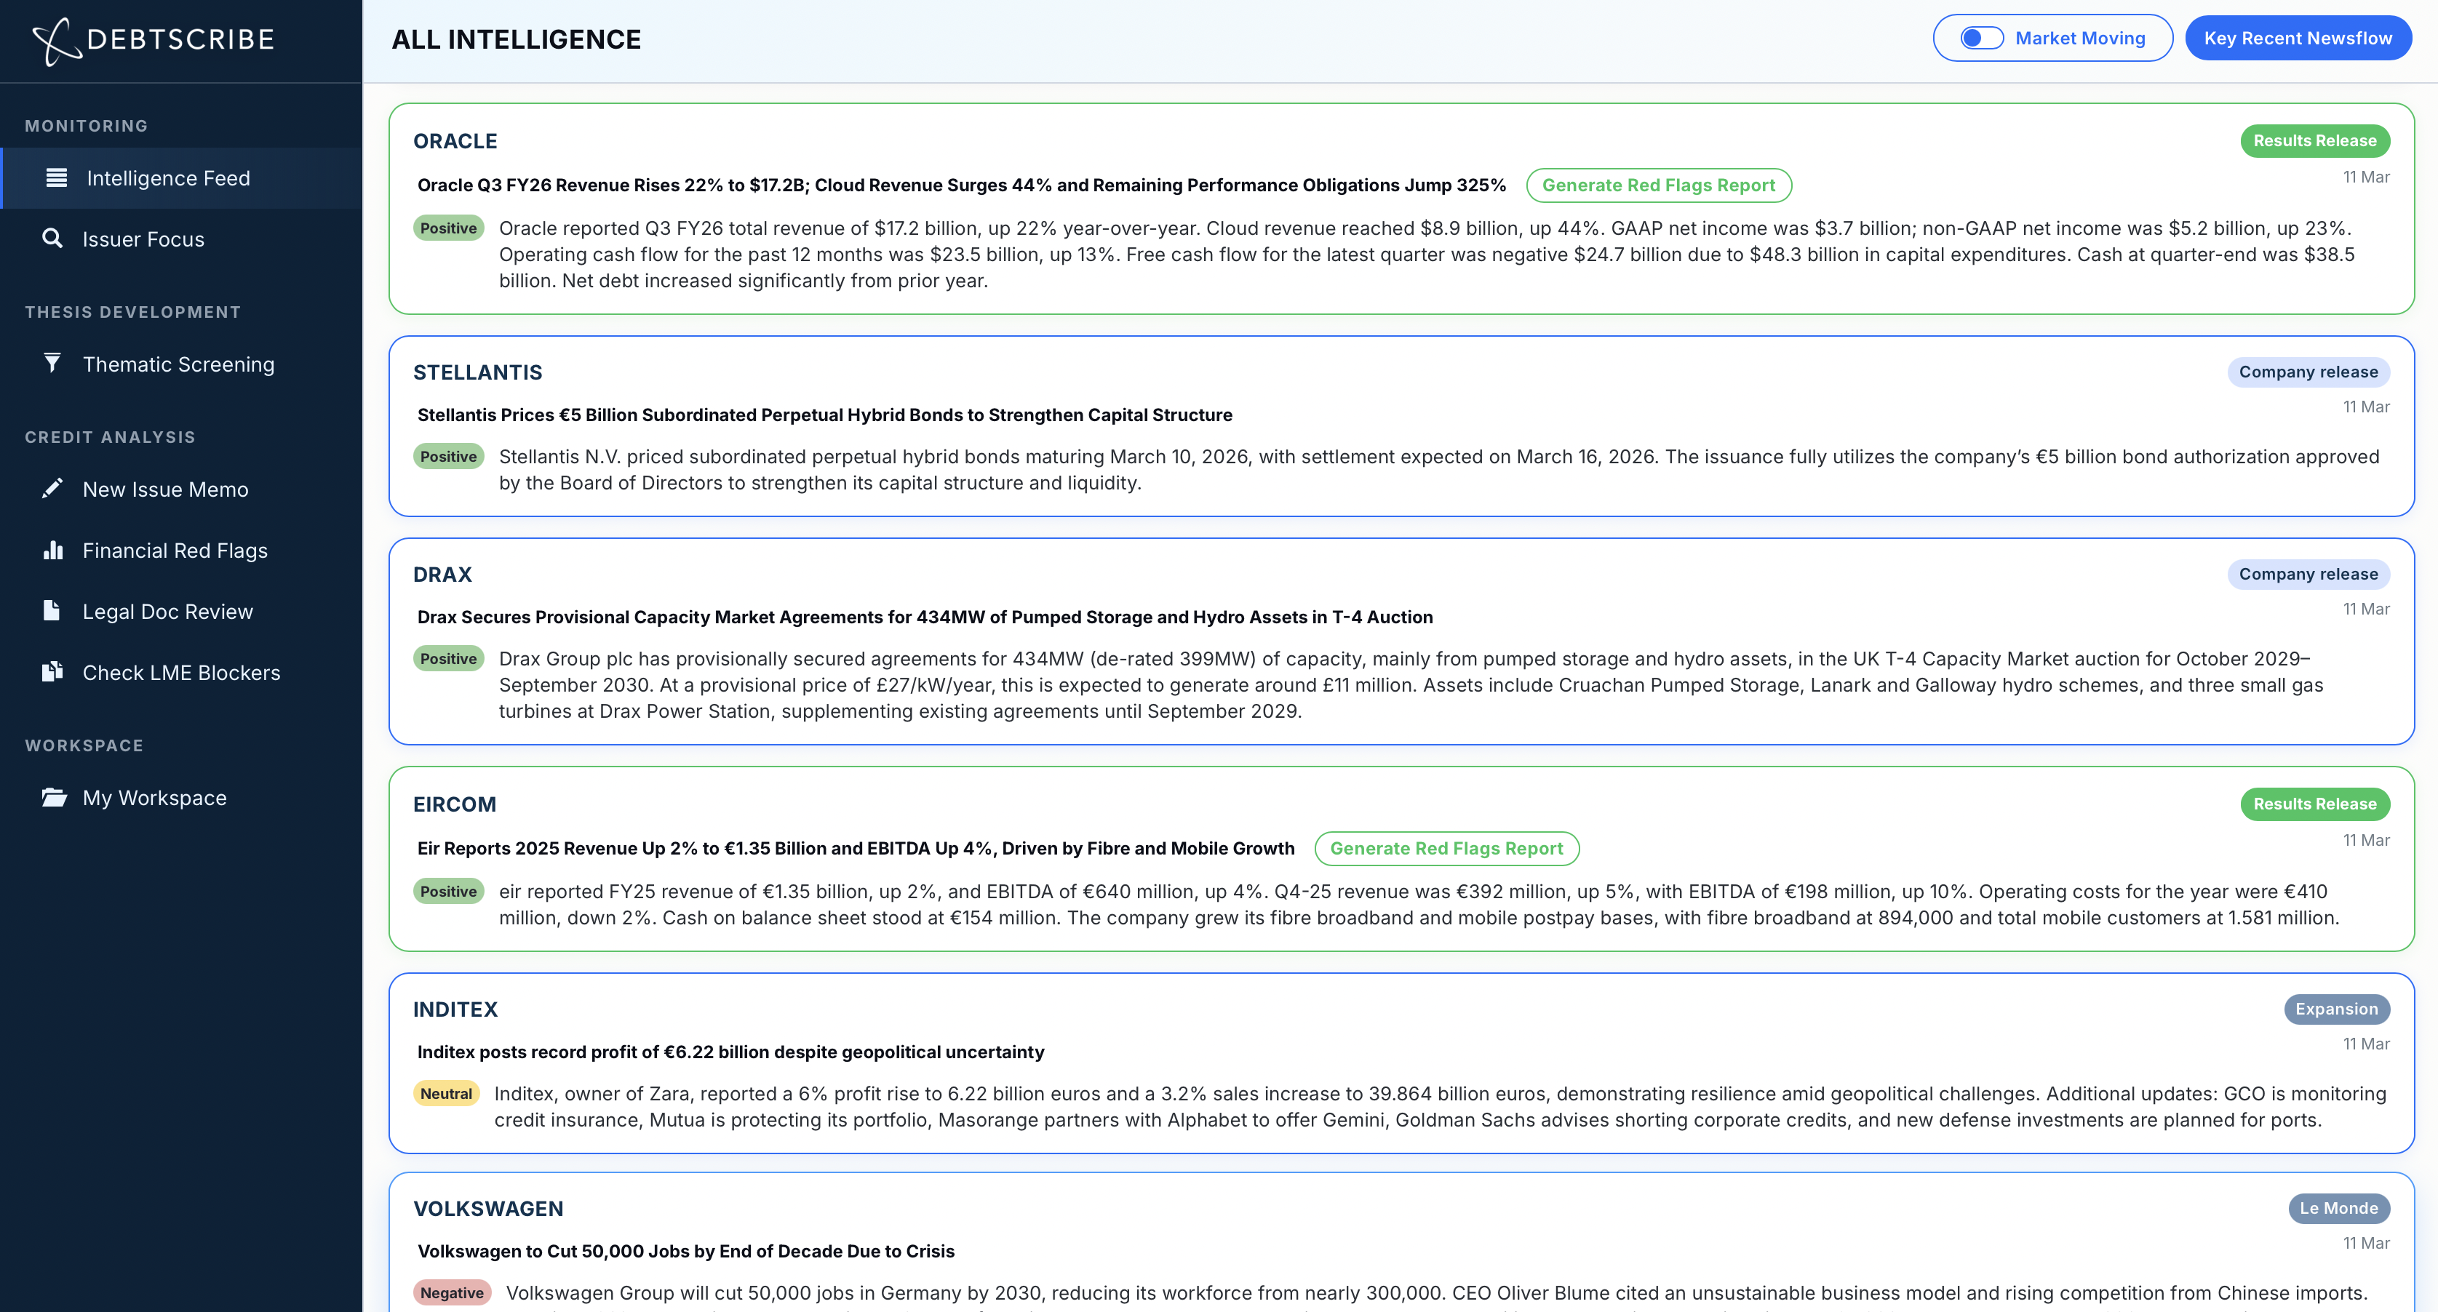Viewport: 2438px width, 1312px height.
Task: Click Oracle's Positive sentiment badge
Action: click(449, 228)
